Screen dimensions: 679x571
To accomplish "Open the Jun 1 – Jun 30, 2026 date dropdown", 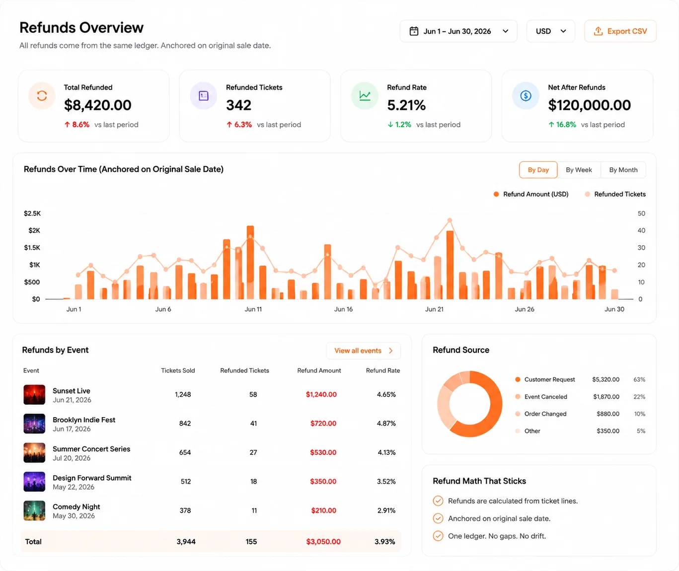I will [458, 31].
